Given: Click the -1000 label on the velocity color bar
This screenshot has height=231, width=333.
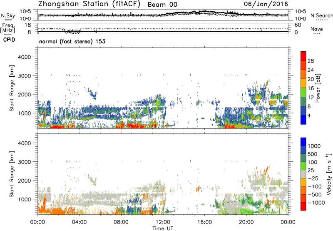Looking at the screenshot, I should point(316,203).
